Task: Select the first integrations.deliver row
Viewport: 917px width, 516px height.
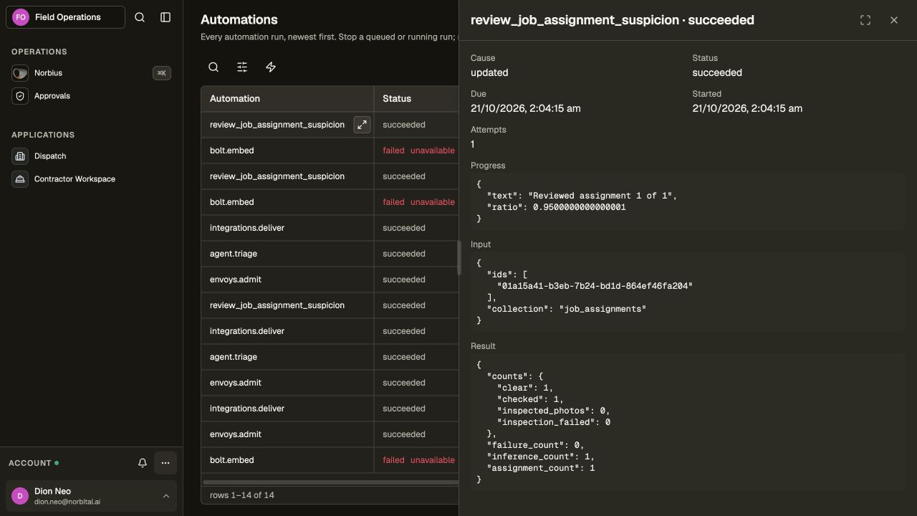Action: pos(330,228)
